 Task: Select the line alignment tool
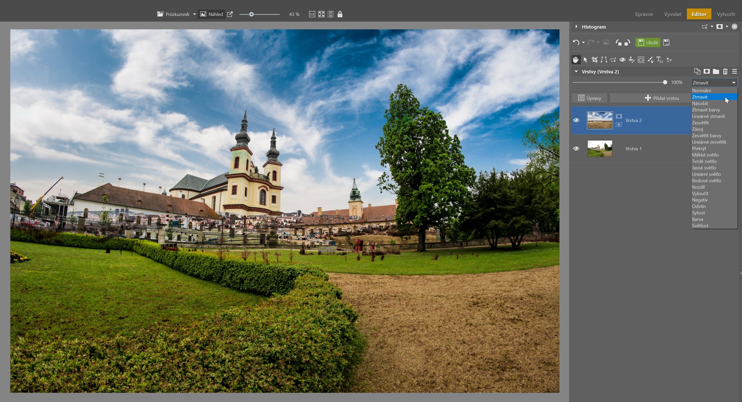tap(604, 60)
